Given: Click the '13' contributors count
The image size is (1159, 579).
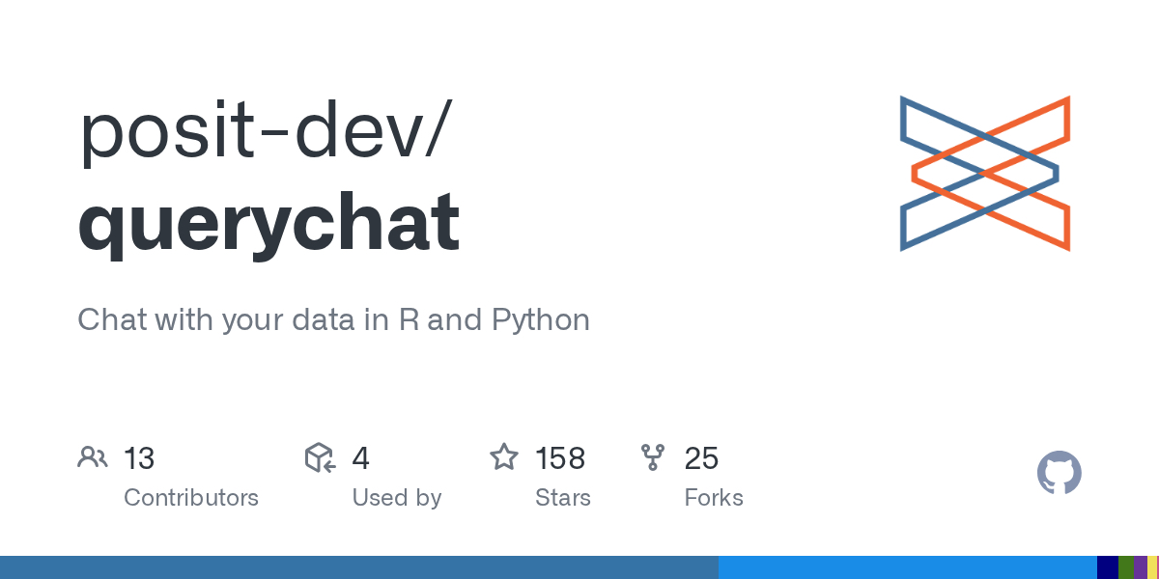Looking at the screenshot, I should pyautogui.click(x=139, y=458).
